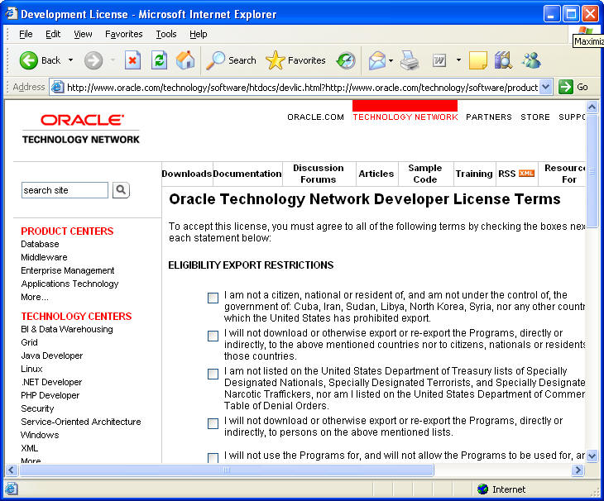
Task: Open the Sample Code tab
Action: point(425,174)
